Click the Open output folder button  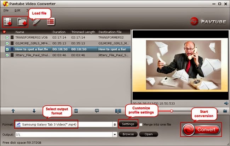(149, 134)
